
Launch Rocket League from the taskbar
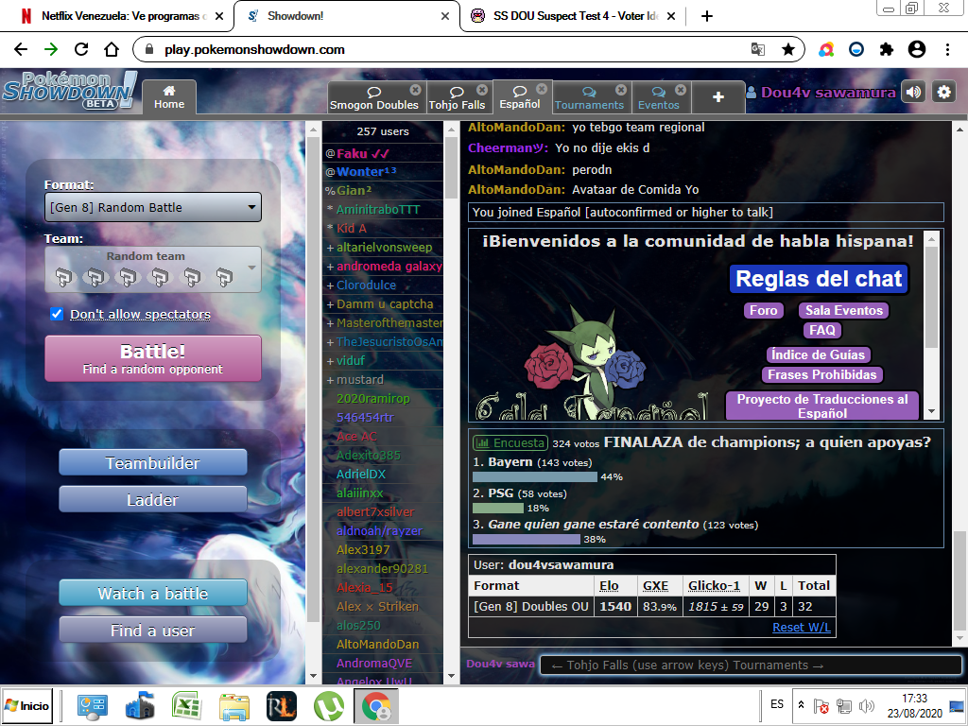click(x=282, y=706)
